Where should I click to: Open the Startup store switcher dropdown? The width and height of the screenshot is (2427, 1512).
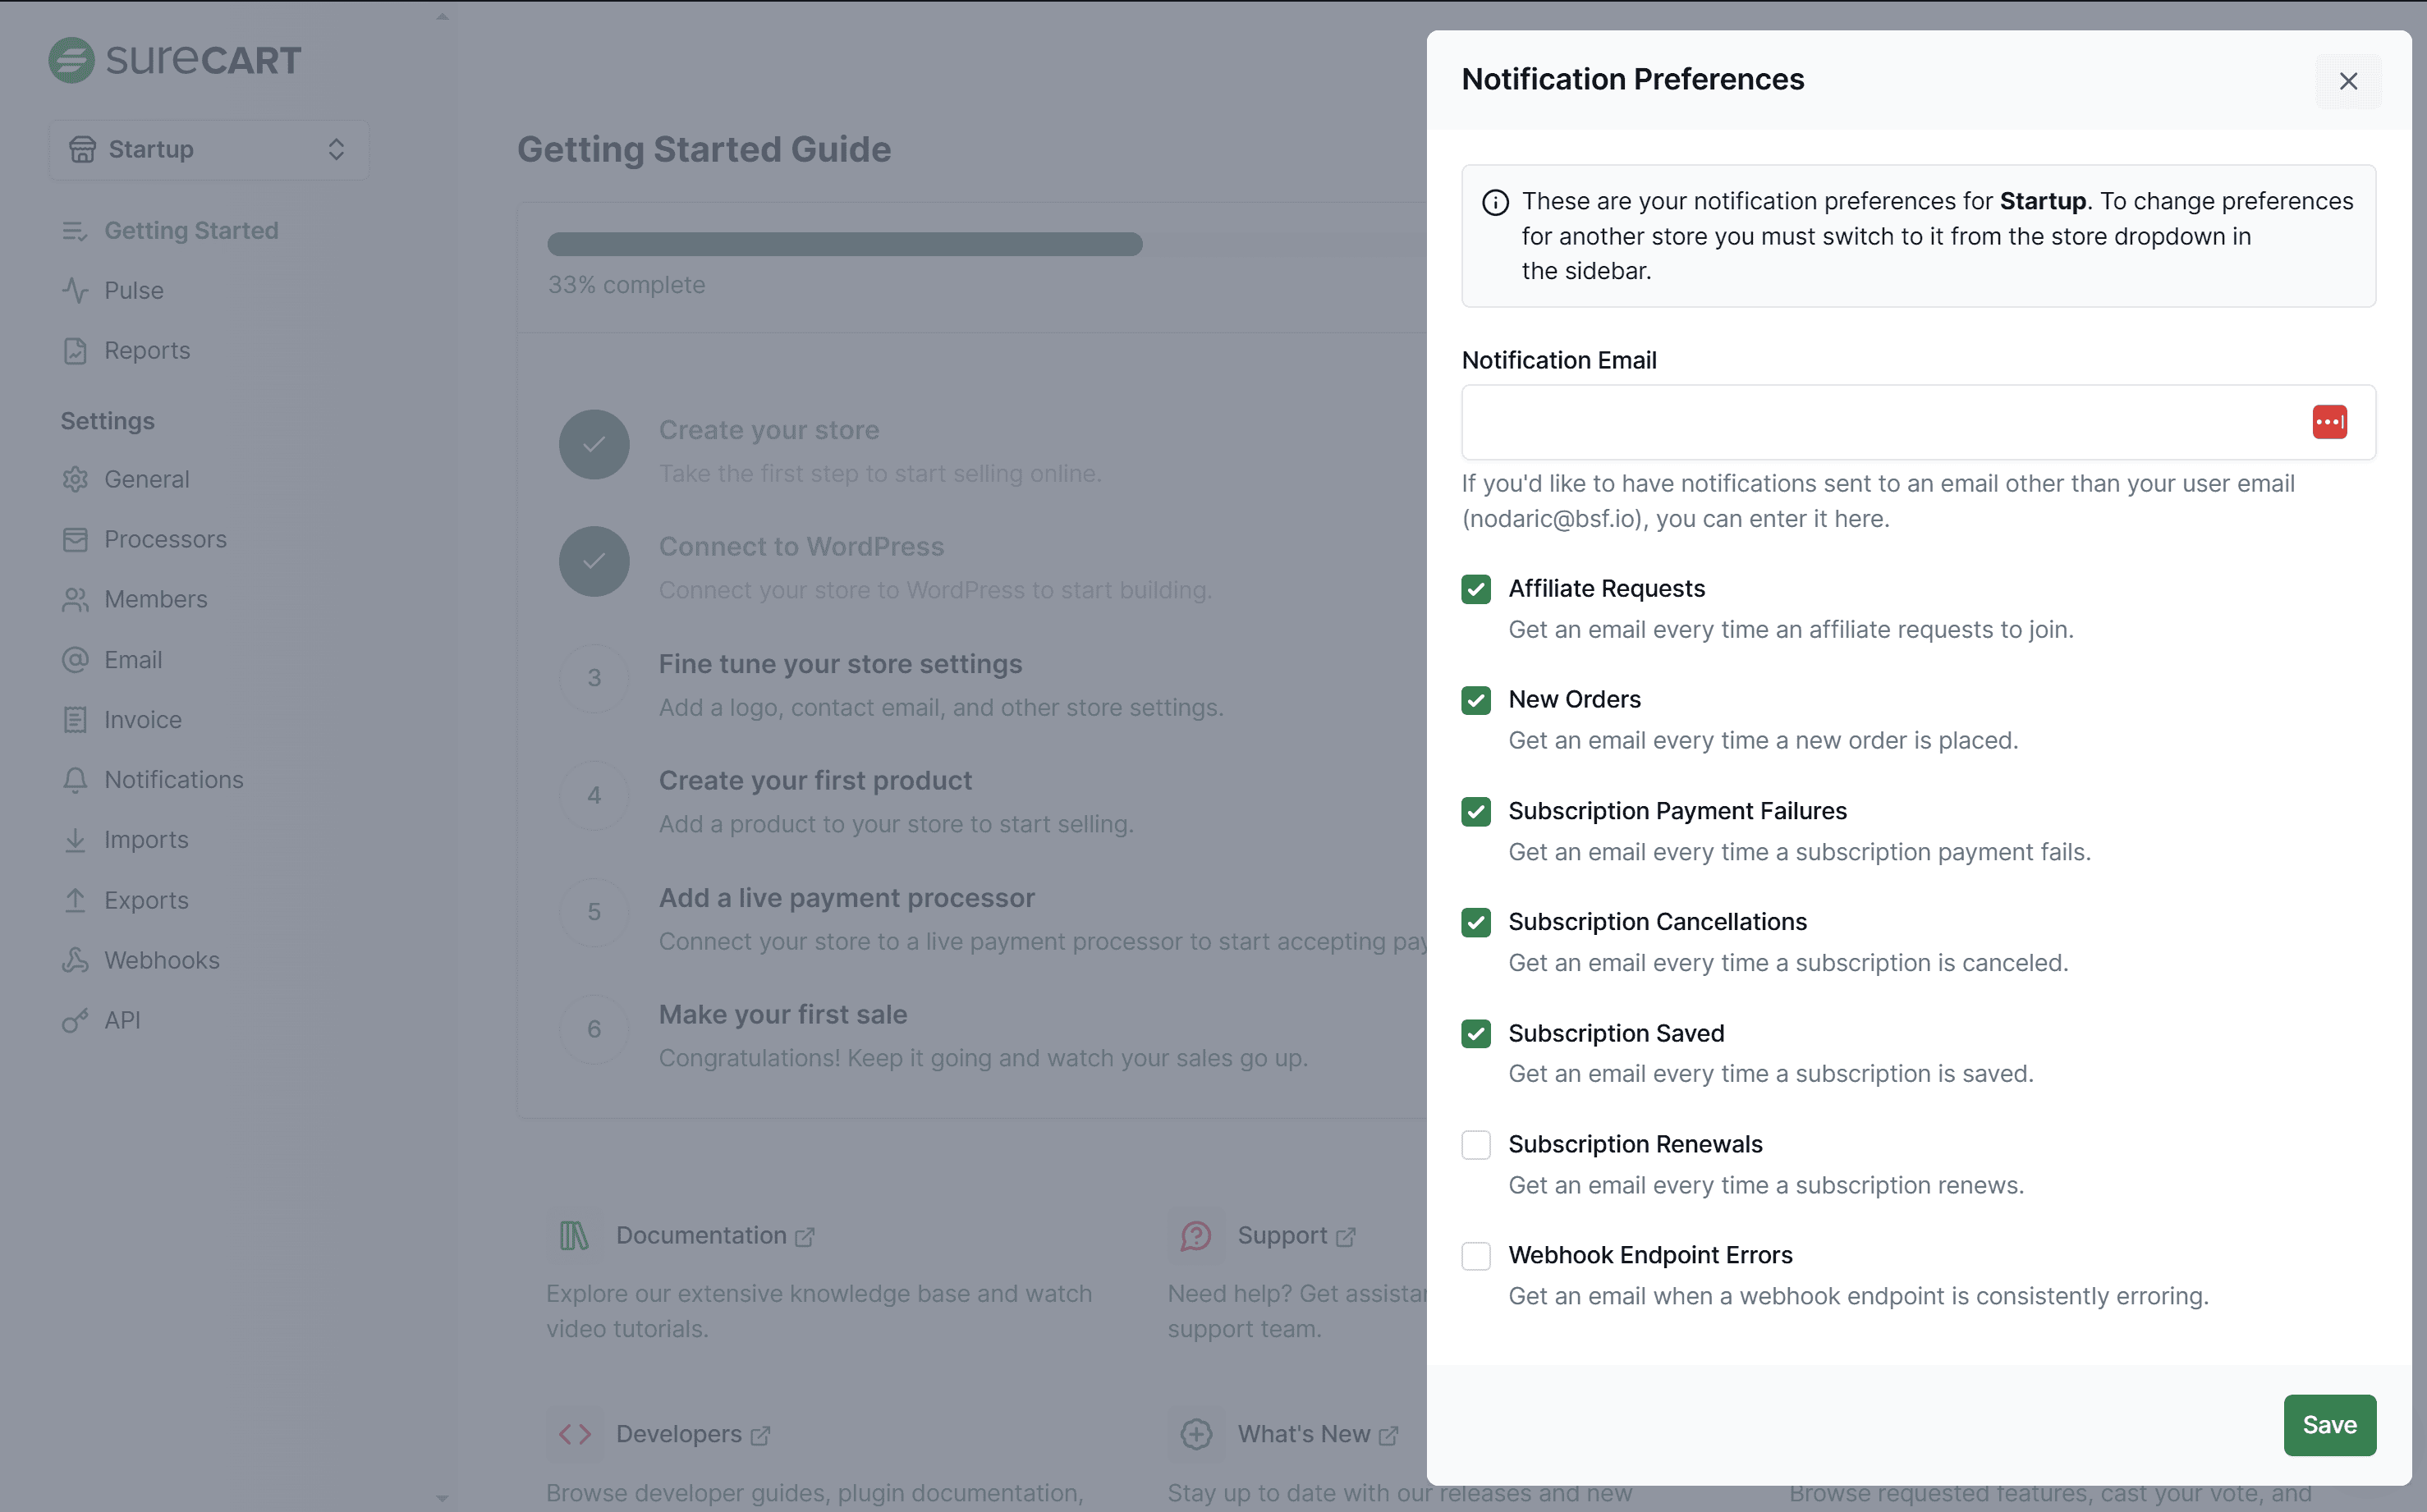click(208, 150)
